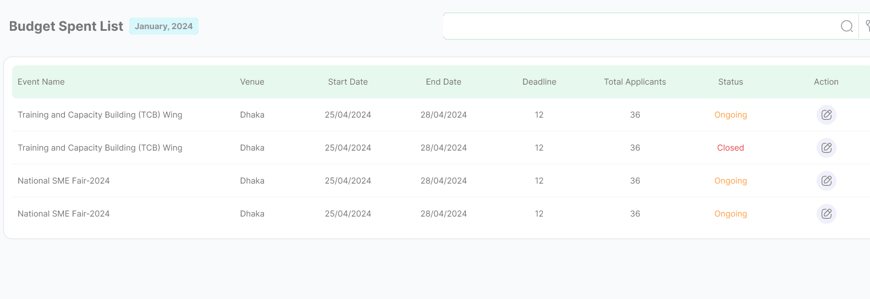
Task: Open the last National SME Fair-2024 event
Action: pyautogui.click(x=64, y=214)
